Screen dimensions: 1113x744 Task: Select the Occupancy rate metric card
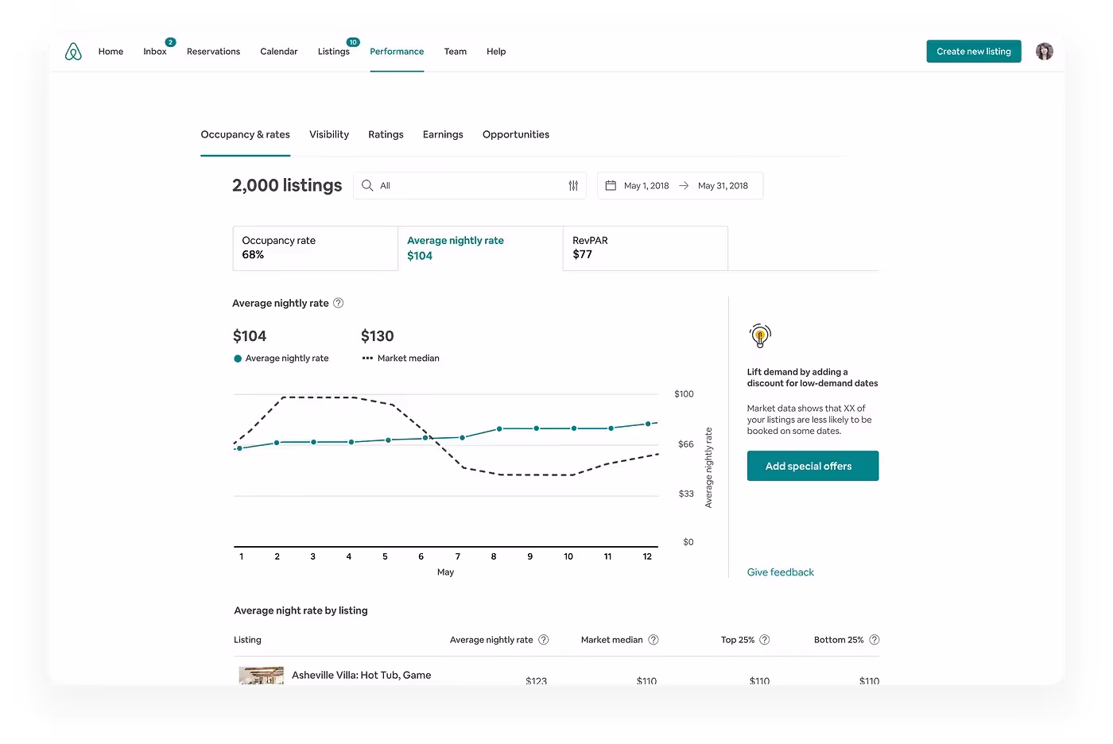pos(315,248)
